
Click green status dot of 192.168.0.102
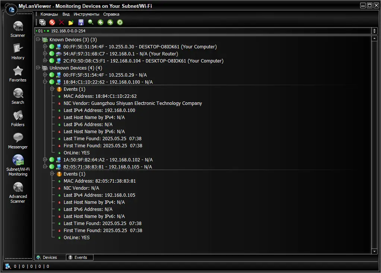pyautogui.click(x=52, y=160)
